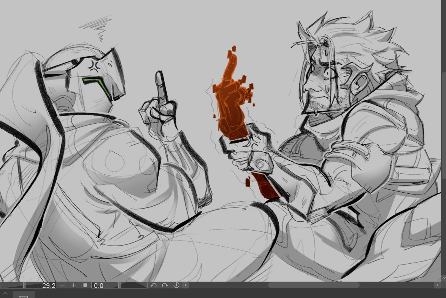Rotate canvas left with counterclockwise arrow
The image size is (446, 298).
click(154, 285)
